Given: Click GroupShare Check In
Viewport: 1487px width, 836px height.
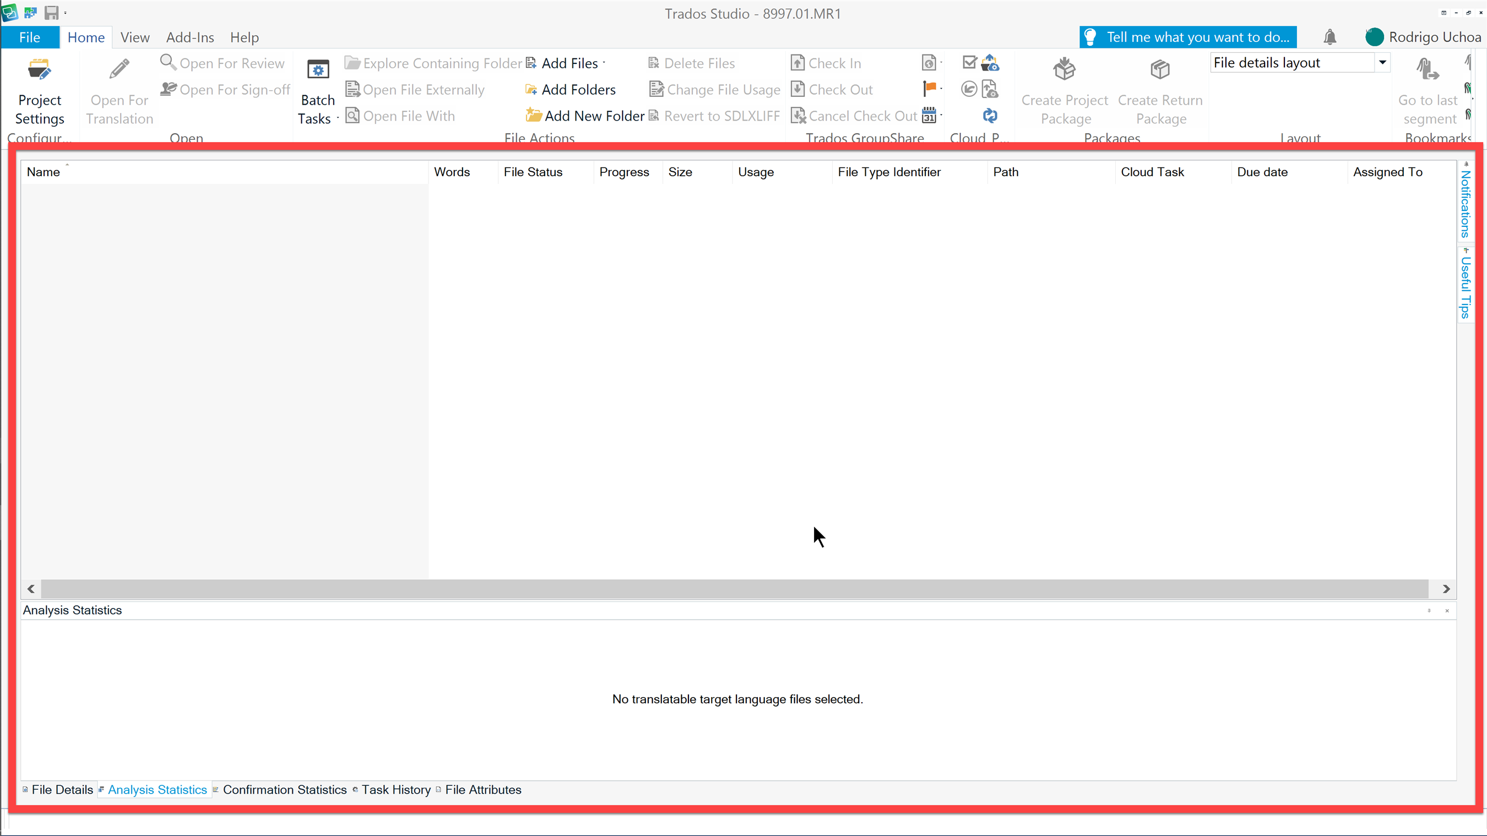Looking at the screenshot, I should coord(826,63).
